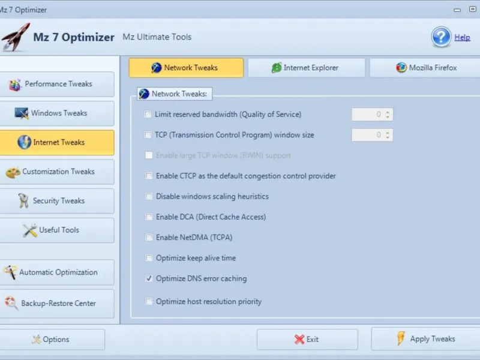Image resolution: width=480 pixels, height=360 pixels.
Task: Click the Internet Explorer tab icon
Action: 277,68
